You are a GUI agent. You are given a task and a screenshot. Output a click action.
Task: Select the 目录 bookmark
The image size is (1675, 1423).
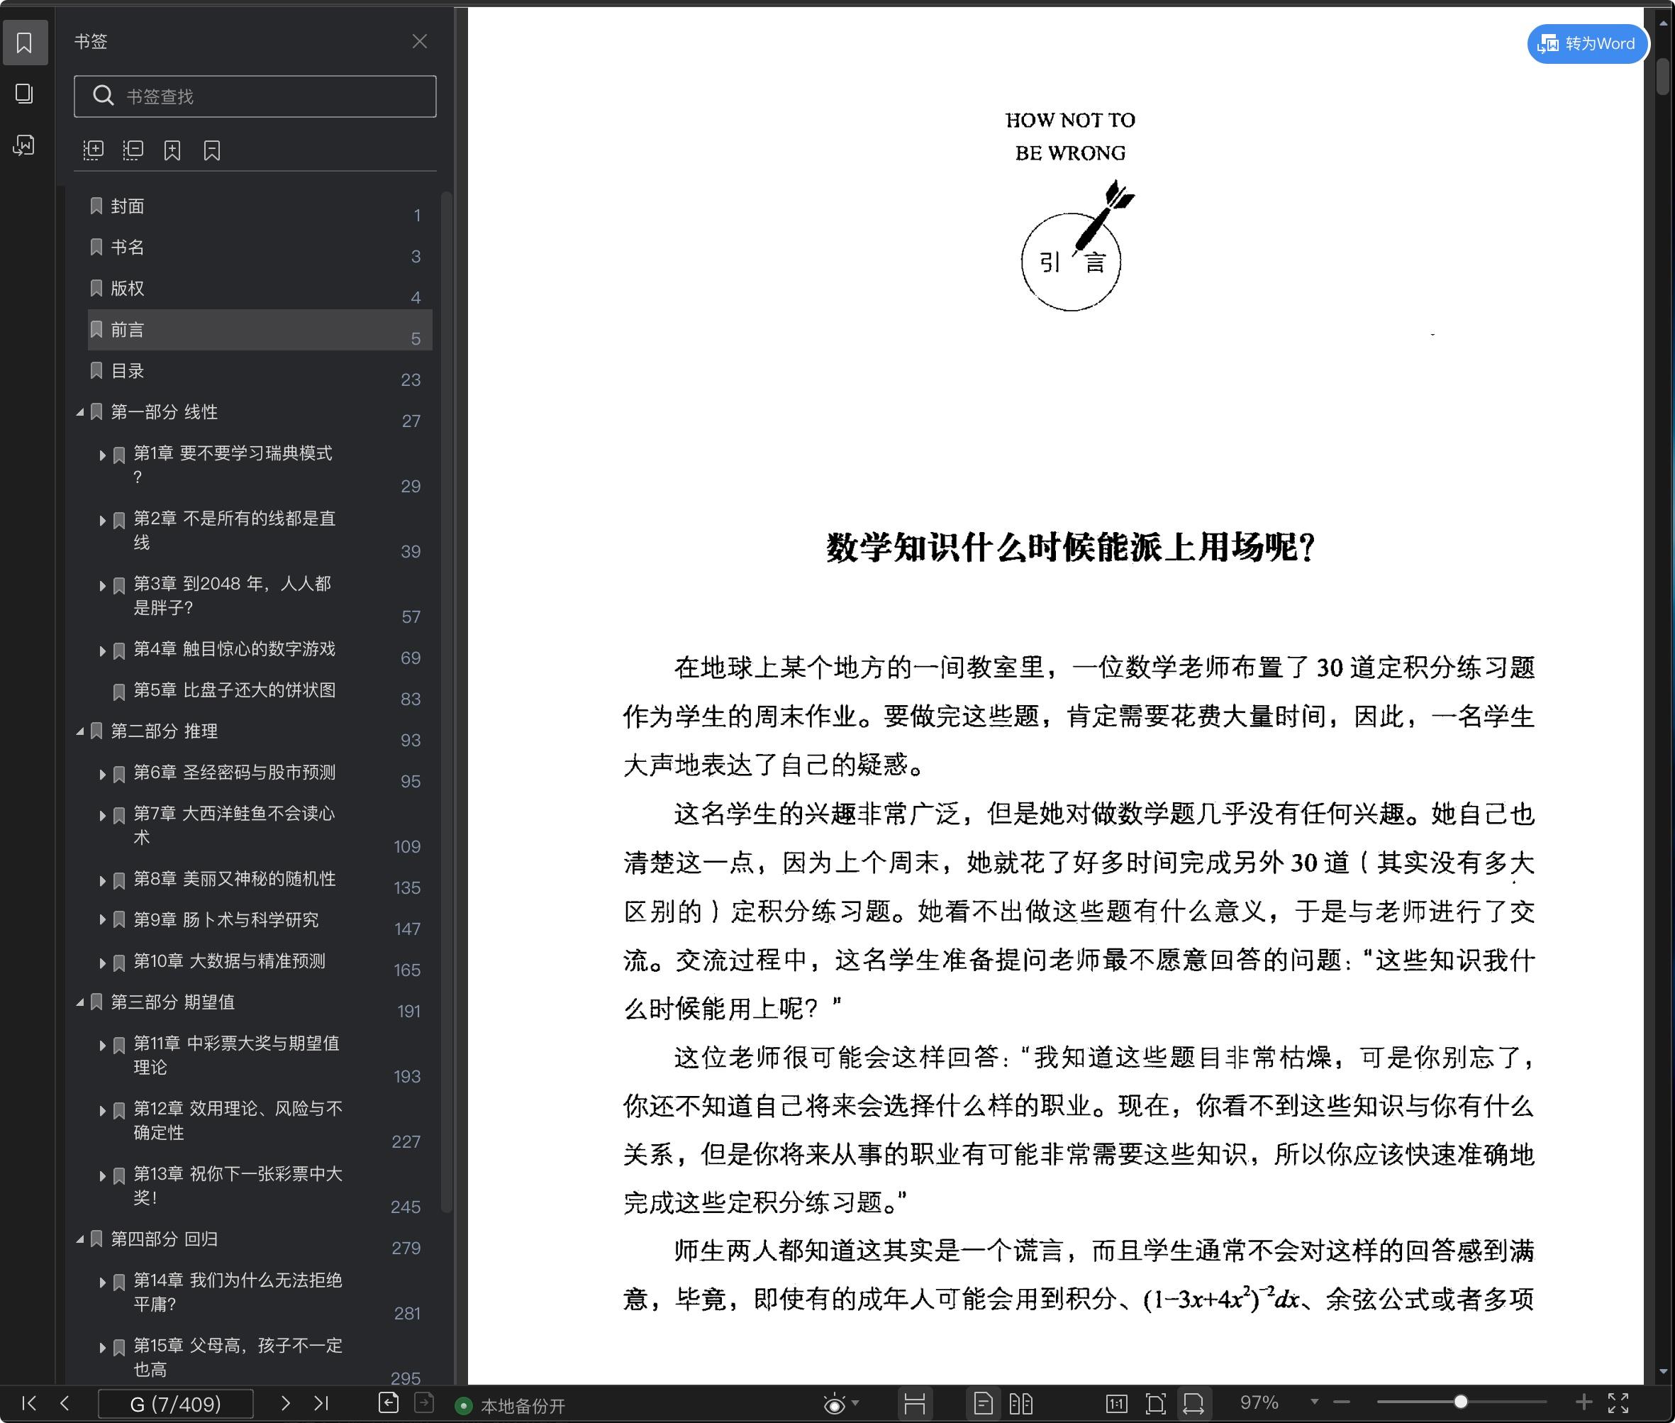pos(260,371)
